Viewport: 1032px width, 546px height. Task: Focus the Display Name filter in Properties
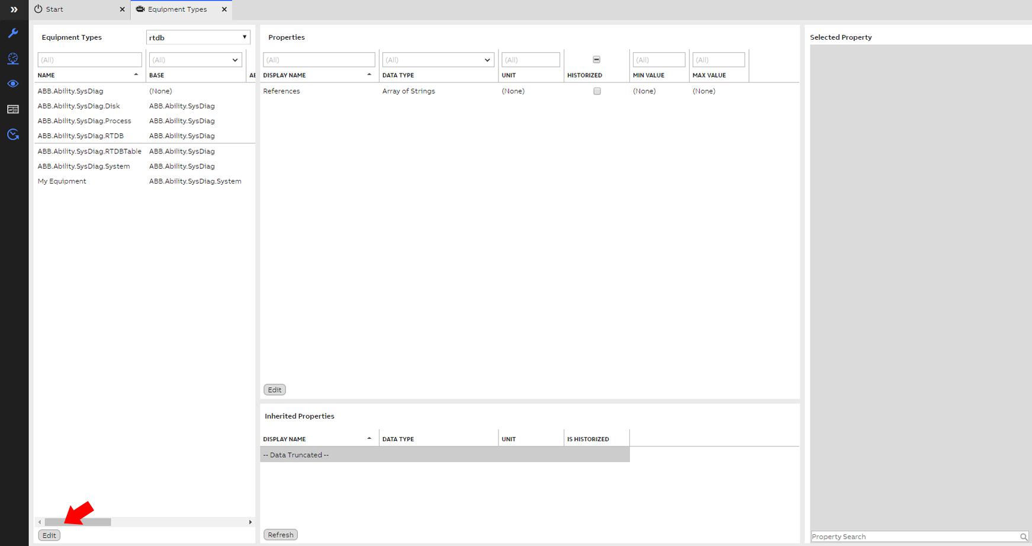tap(319, 60)
